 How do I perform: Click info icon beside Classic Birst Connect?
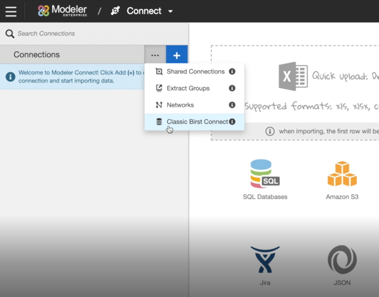click(x=232, y=122)
